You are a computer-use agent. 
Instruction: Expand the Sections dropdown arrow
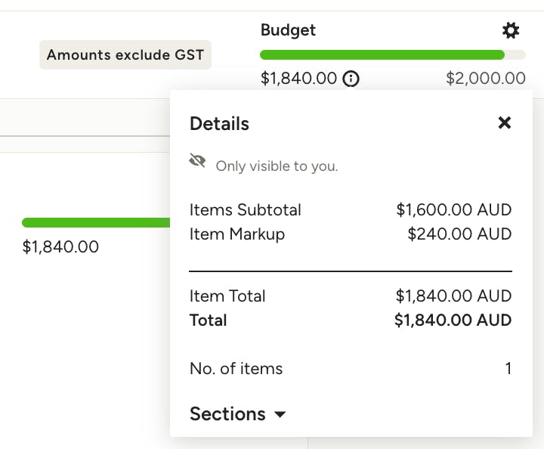click(280, 415)
